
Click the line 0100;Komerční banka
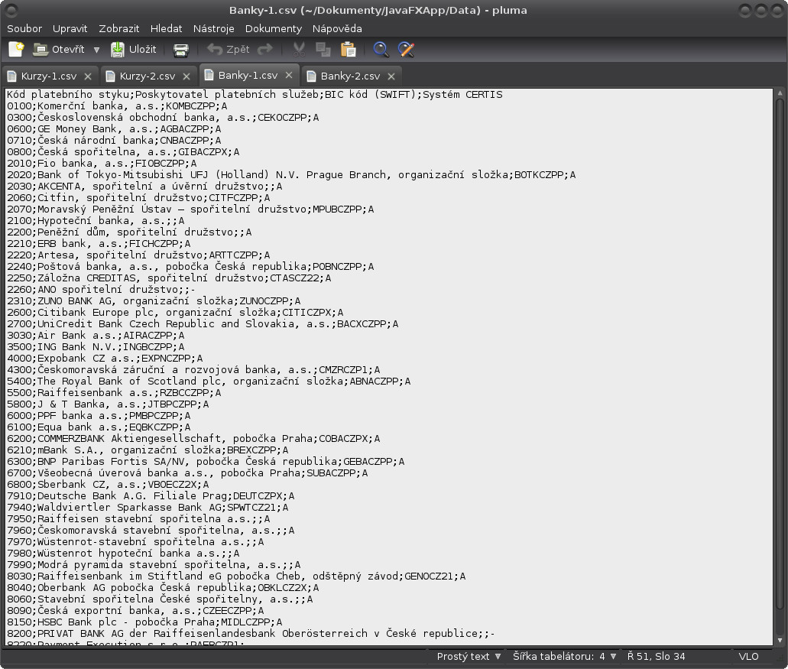(117, 106)
